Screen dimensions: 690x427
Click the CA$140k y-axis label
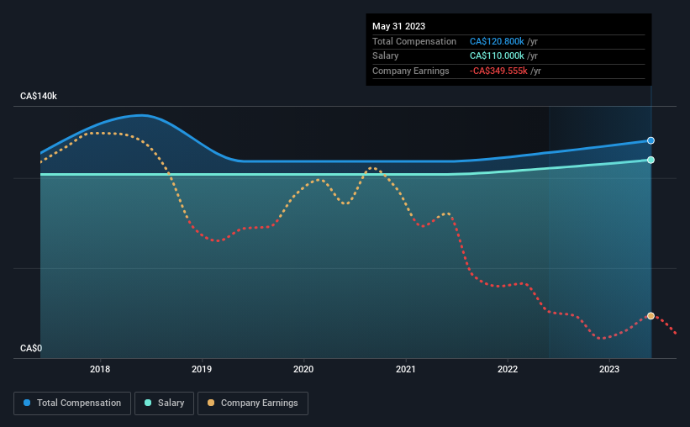point(39,96)
